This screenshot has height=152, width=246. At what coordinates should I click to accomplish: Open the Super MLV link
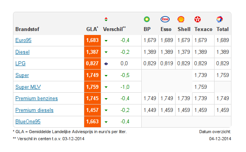coord(28,87)
